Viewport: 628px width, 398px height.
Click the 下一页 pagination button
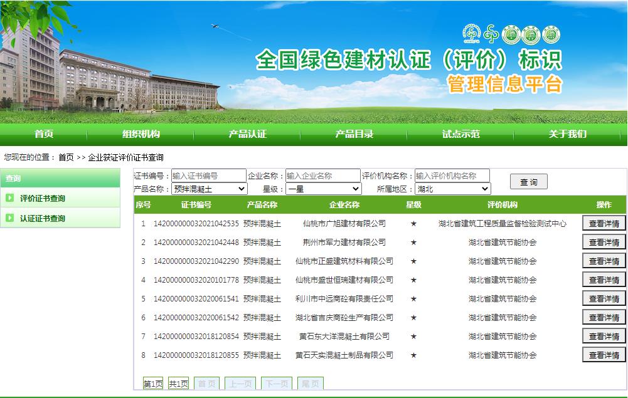point(276,384)
